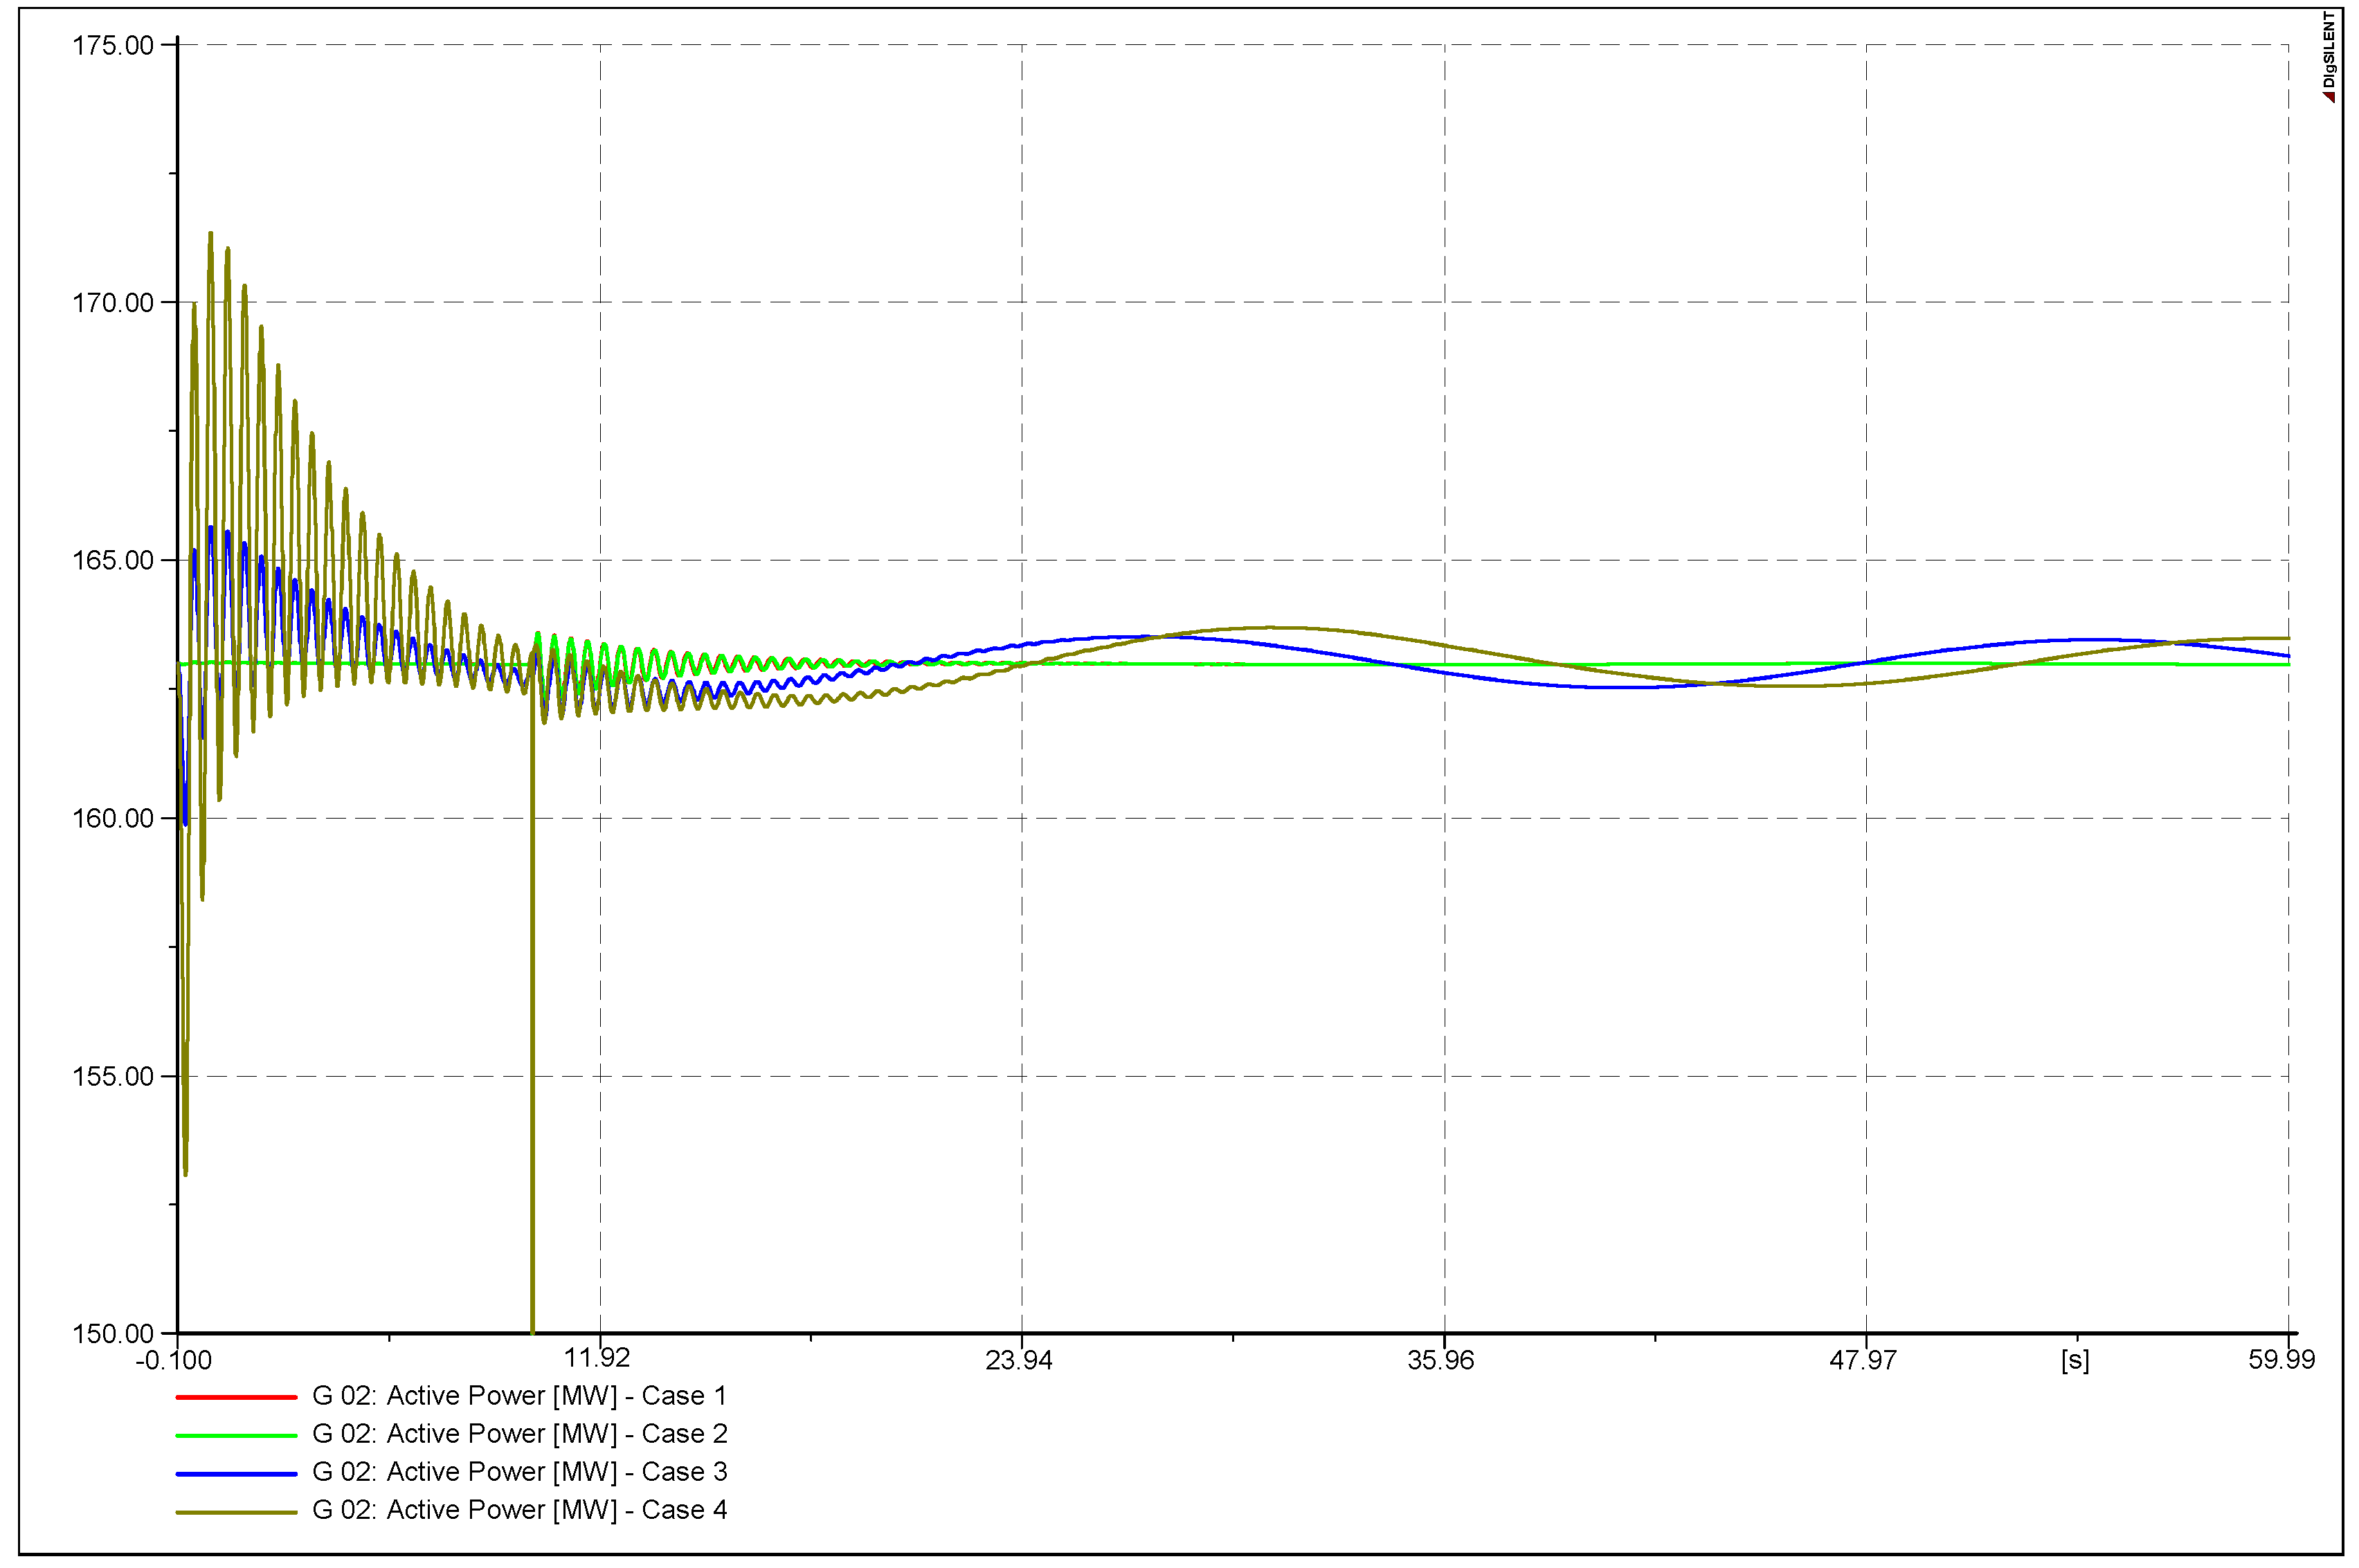The image size is (2359, 1568).
Task: Click the red Case 1 legend line
Action: coord(236,1396)
